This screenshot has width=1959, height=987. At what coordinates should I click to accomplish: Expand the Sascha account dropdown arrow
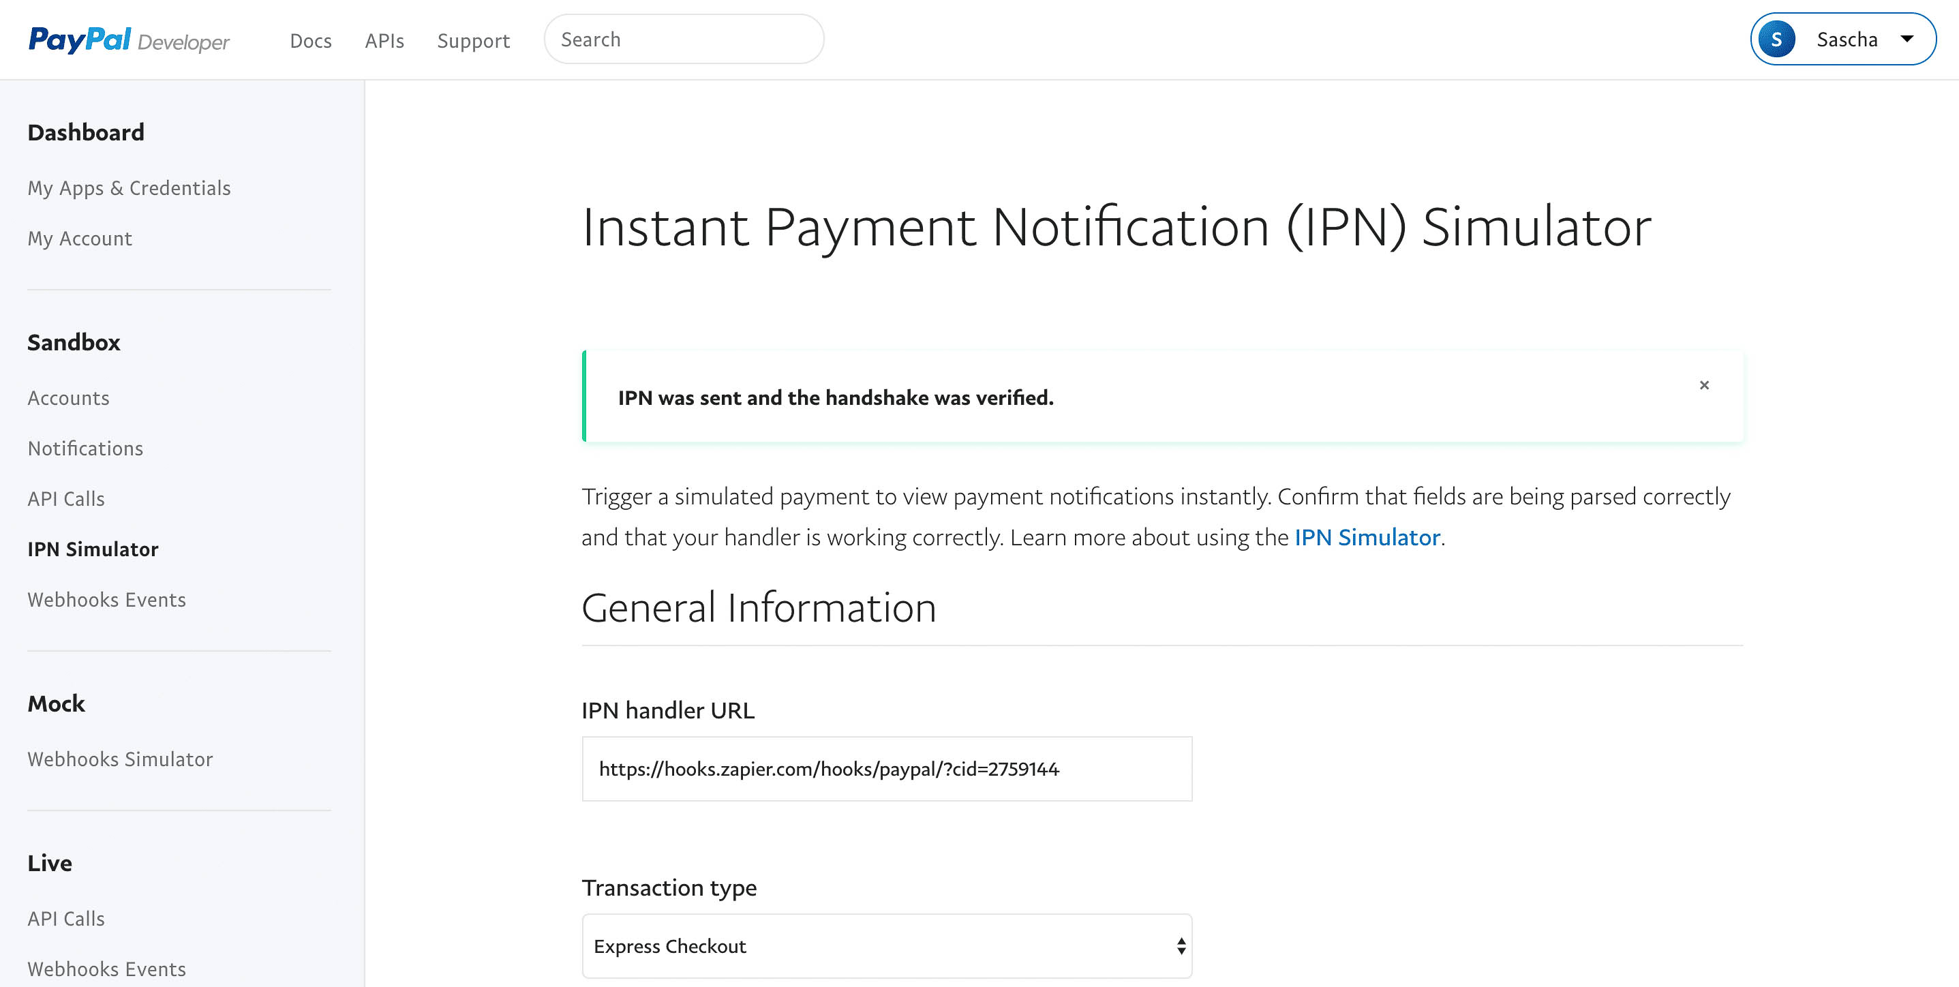pyautogui.click(x=1907, y=40)
